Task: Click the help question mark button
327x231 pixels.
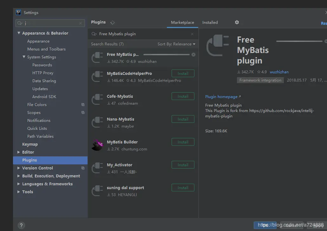Action: [x=21, y=225]
